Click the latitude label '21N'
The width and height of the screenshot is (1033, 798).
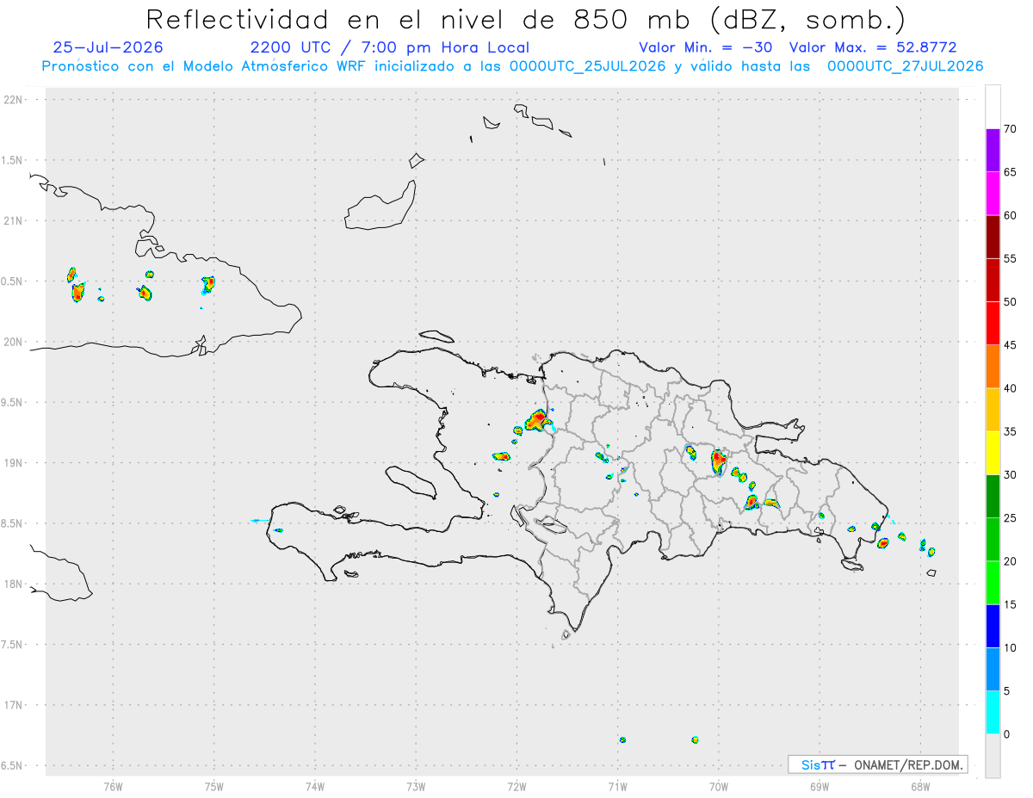14,220
